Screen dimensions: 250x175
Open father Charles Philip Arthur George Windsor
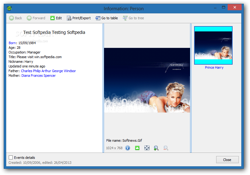point(48,71)
